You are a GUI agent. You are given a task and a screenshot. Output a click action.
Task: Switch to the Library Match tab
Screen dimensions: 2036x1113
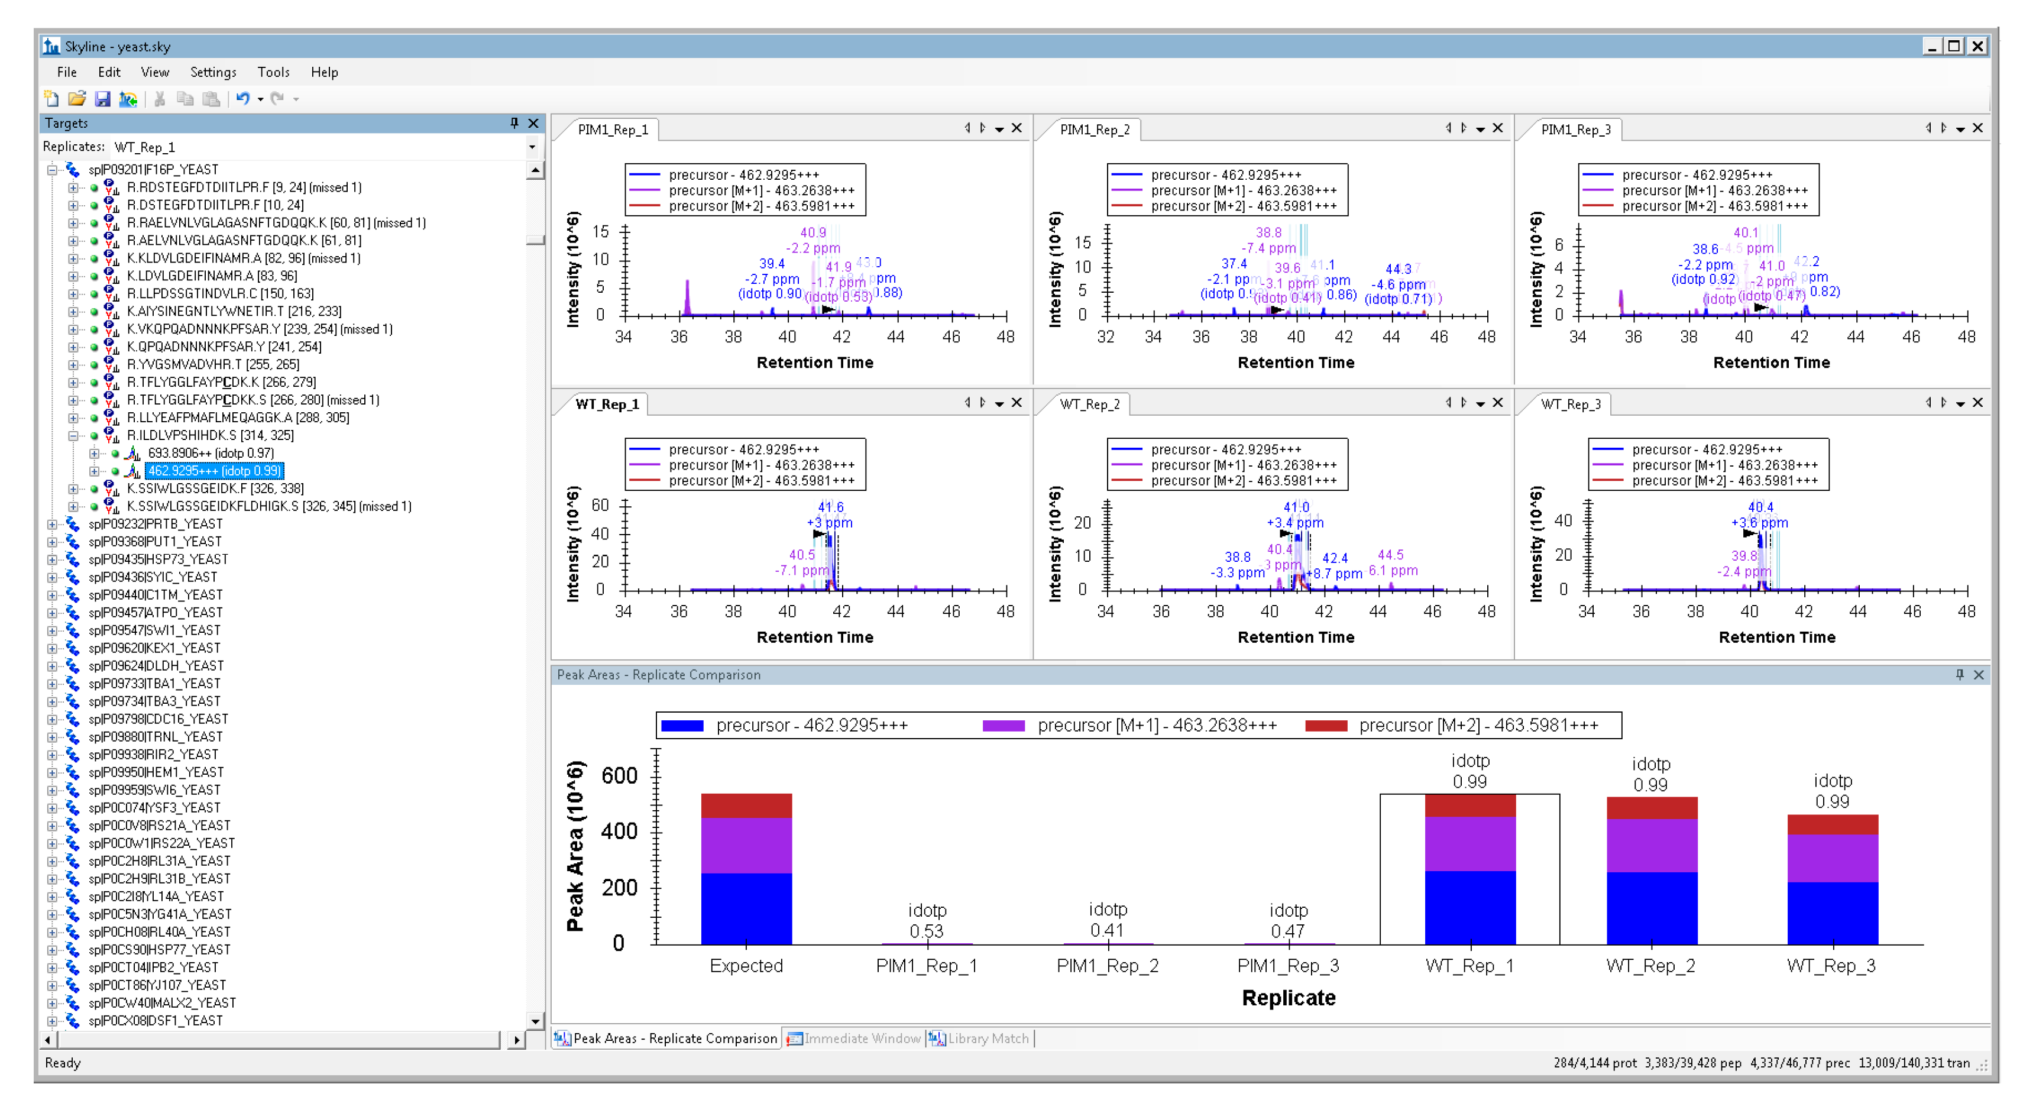(980, 1038)
